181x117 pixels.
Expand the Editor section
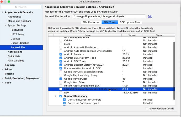pyautogui.click(x=2, y=69)
